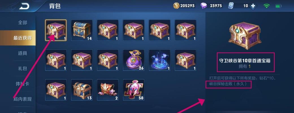294x113 pixels.
Task: Select the blue magic effect item
Action: pyautogui.click(x=159, y=60)
